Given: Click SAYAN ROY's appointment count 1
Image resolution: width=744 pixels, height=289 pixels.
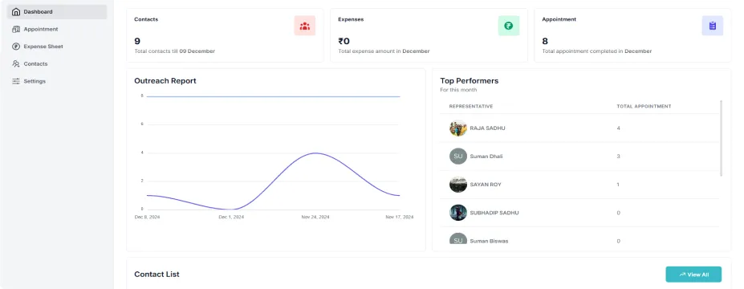Looking at the screenshot, I should [x=618, y=185].
